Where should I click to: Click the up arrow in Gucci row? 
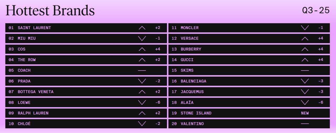[x=305, y=60]
